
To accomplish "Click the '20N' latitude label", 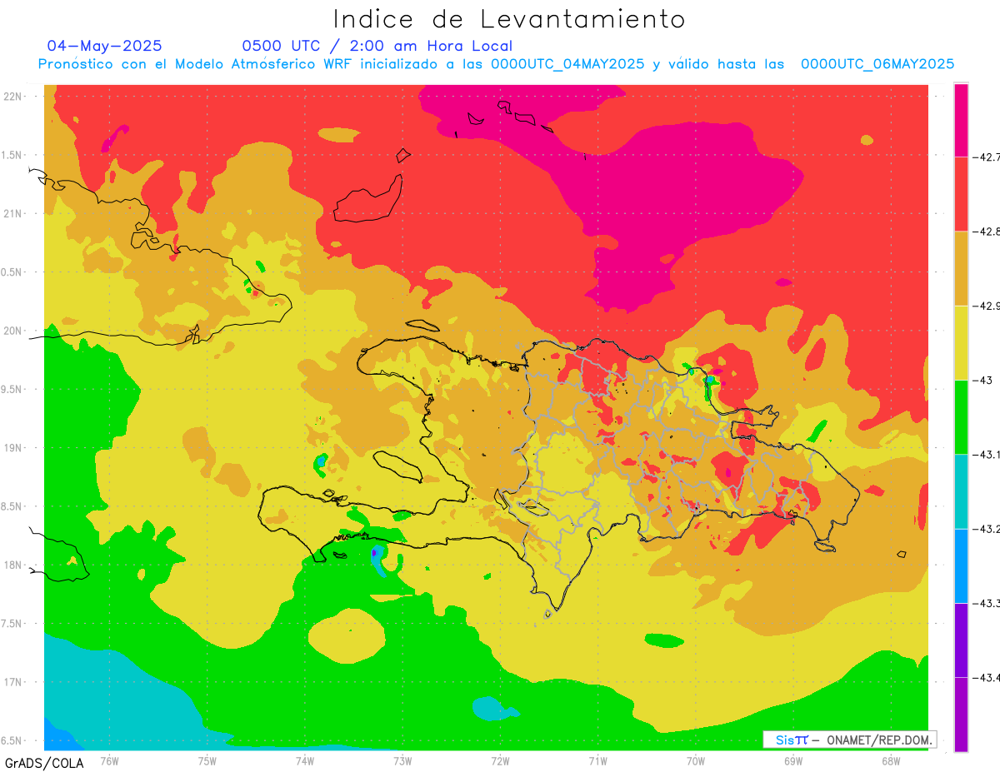I will 13,331.
